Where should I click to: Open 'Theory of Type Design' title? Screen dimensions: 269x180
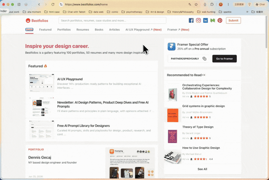pos(198,127)
